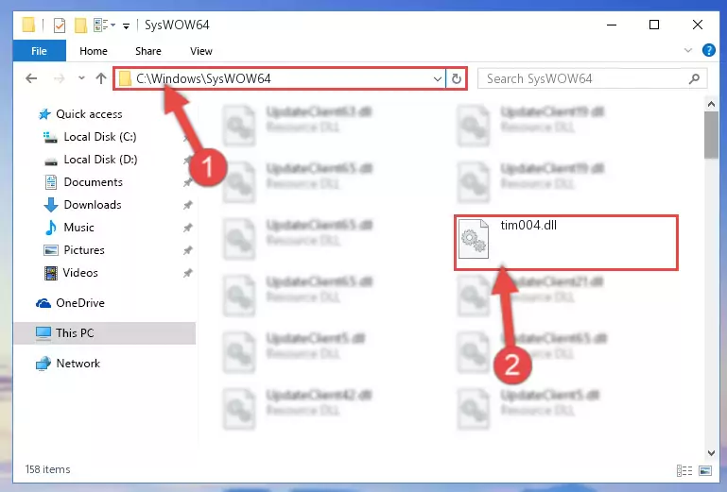Click the Properties quick access icon
Image resolution: width=727 pixels, height=492 pixels.
[60, 25]
